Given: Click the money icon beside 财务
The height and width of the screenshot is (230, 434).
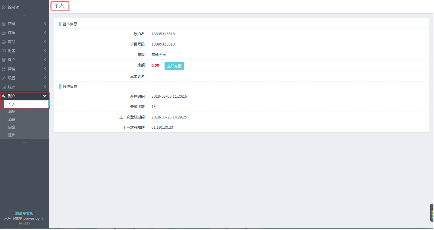Looking at the screenshot, I should [x=4, y=51].
